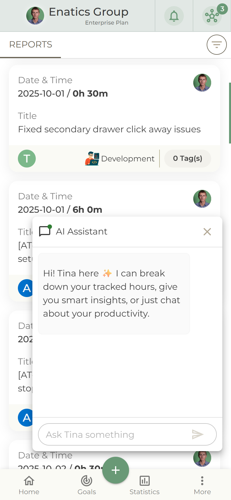The width and height of the screenshot is (231, 500).
Task: Open report 'Fixed secondary drawer click away issues'
Action: click(x=109, y=129)
